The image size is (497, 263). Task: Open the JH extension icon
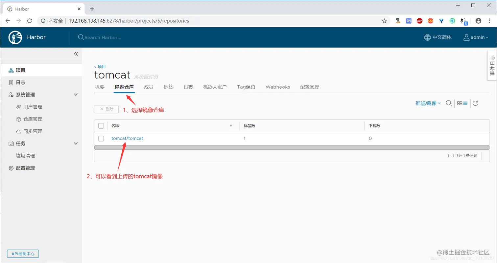point(409,21)
